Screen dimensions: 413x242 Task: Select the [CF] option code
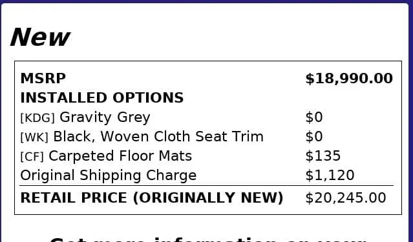click(32, 157)
